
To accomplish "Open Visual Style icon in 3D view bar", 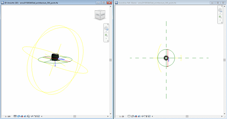I will [18, 116].
